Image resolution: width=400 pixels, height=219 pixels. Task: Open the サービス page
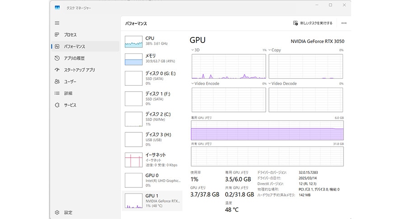click(x=70, y=105)
